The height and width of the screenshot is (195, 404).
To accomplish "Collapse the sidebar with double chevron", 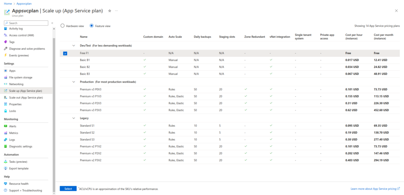I will point(52,23).
